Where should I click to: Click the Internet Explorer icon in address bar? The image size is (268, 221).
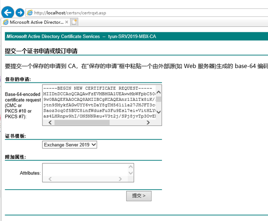(30, 13)
